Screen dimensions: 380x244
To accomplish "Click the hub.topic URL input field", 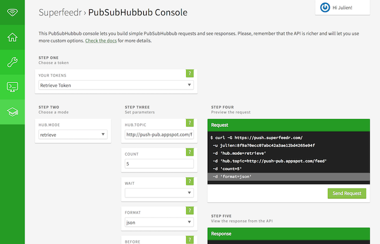I will (x=159, y=134).
